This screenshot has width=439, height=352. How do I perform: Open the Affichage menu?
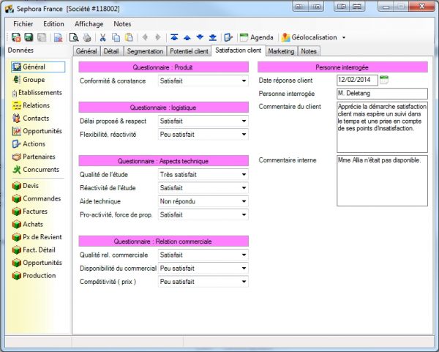(89, 24)
